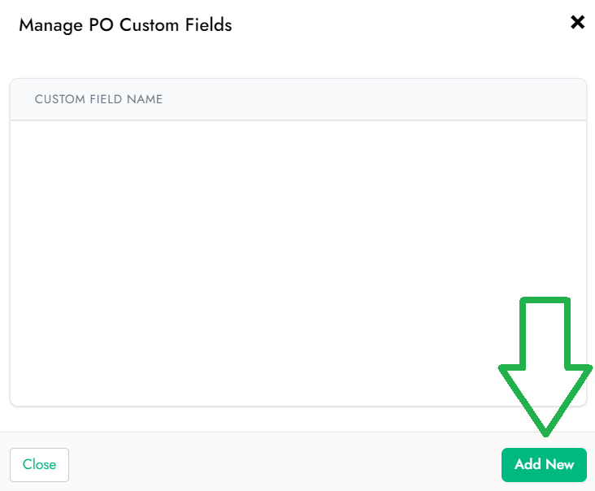Sort by Custom Field Name header
This screenshot has width=595, height=491.
tap(98, 99)
